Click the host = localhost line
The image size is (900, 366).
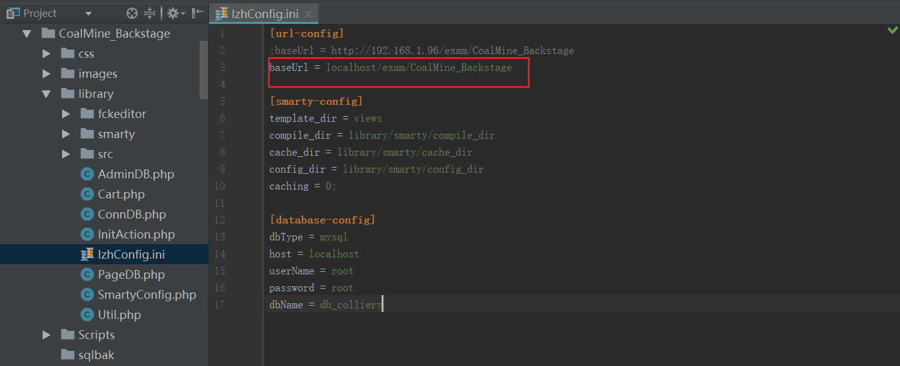tap(314, 254)
